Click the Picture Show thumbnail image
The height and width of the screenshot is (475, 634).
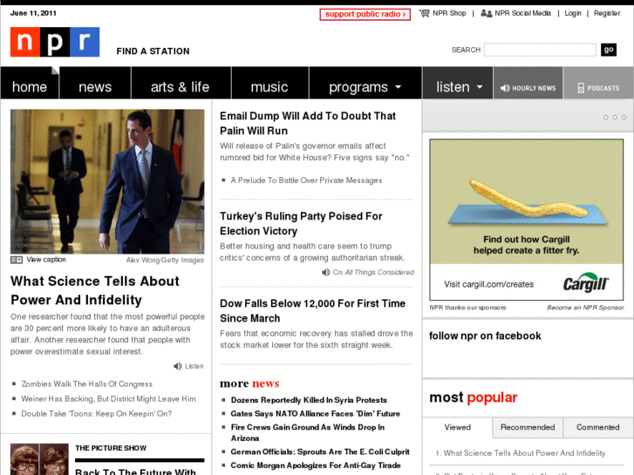click(x=39, y=459)
